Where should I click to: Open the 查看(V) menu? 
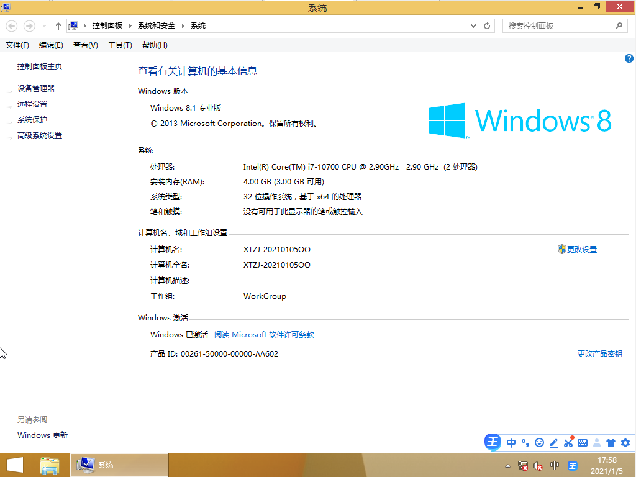pos(85,45)
